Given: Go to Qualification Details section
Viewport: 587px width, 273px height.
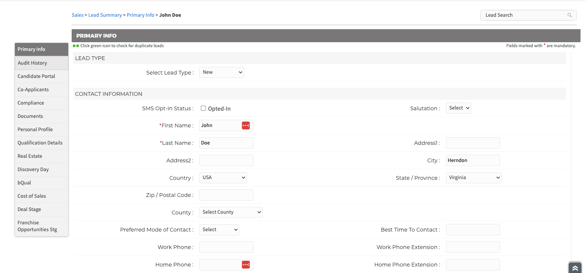Looking at the screenshot, I should pyautogui.click(x=41, y=143).
